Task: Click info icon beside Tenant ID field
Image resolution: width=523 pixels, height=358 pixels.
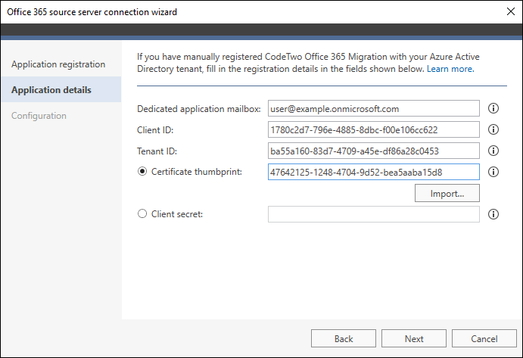Action: point(493,151)
